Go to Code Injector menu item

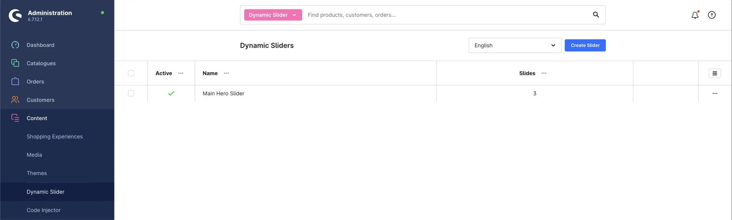click(x=44, y=210)
